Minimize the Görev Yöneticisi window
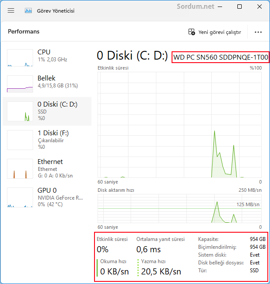The image size is (270, 284). pos(220,7)
